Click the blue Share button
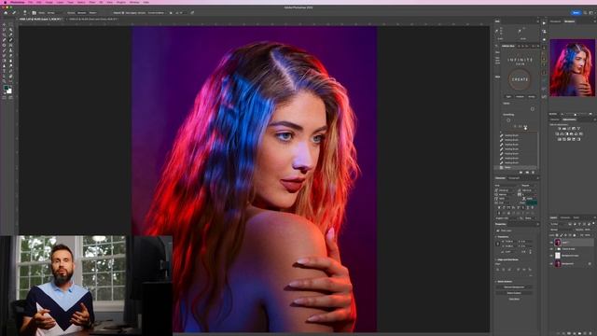 [576, 12]
